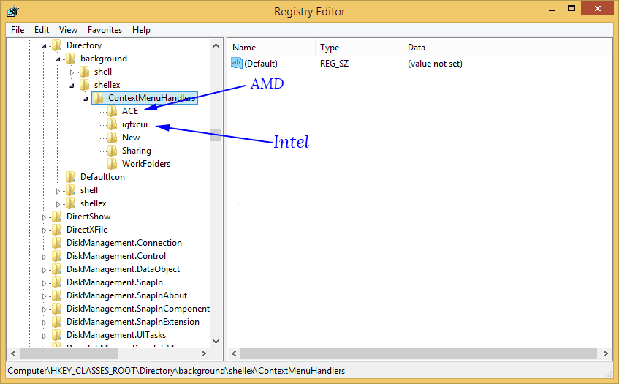Image resolution: width=619 pixels, height=384 pixels.
Task: Select the Sharing key
Action: 136,151
